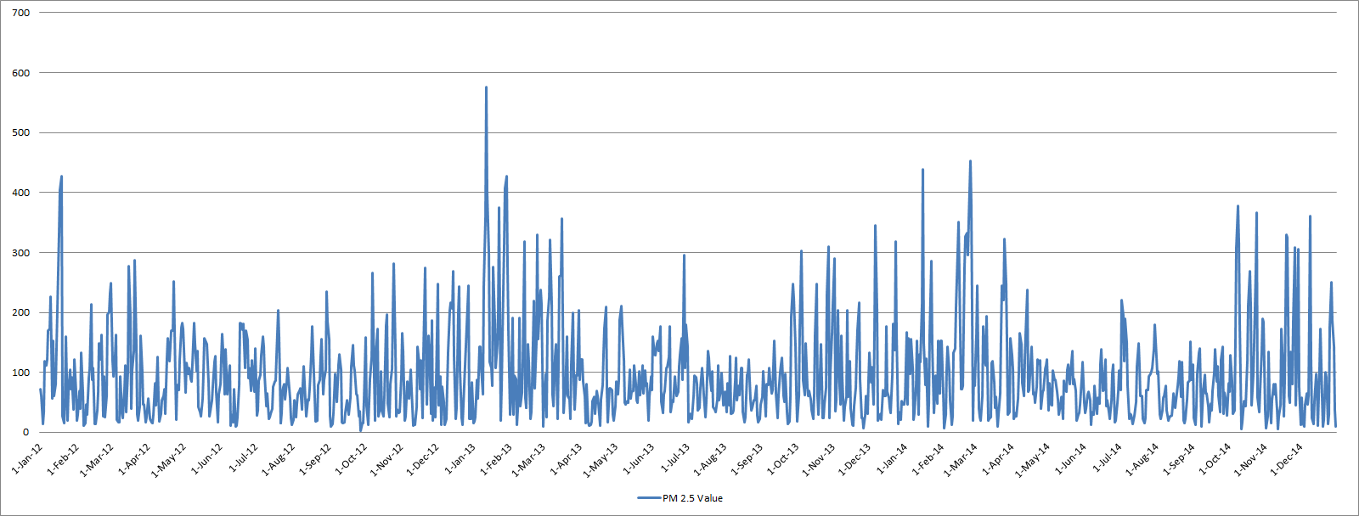
Task: Click the 1-Feb-13 date label
Action: (496, 458)
